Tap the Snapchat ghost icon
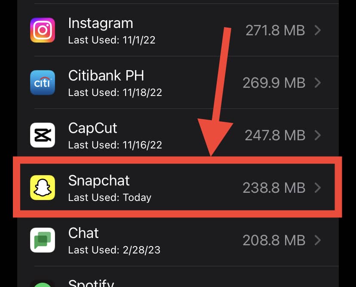Screen dimensions: 356x287 point(43,188)
